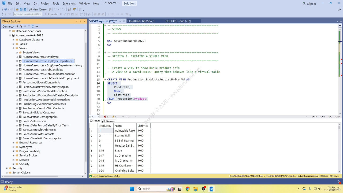This screenshot has height=193, width=343.
Task: Collapse the CREATE VIEW code block
Action: [x=105, y=80]
